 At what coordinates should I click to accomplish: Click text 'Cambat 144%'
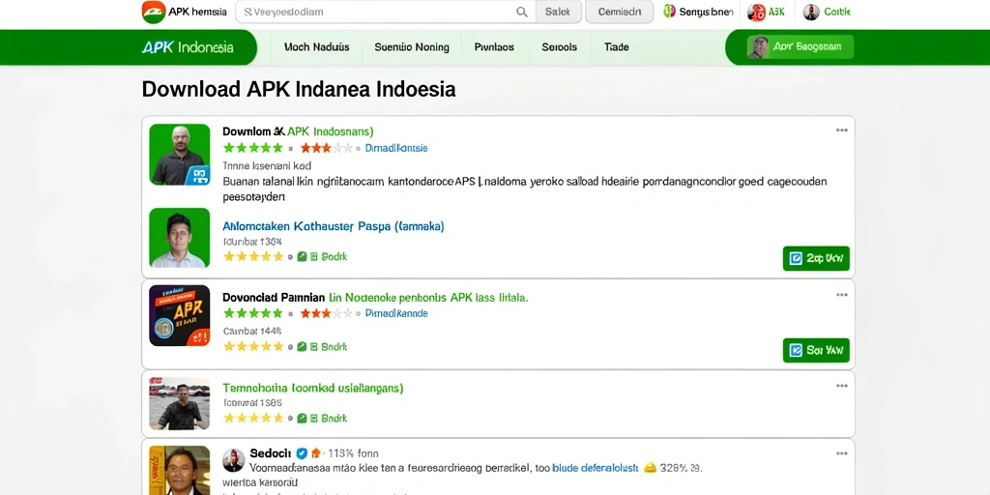point(252,331)
